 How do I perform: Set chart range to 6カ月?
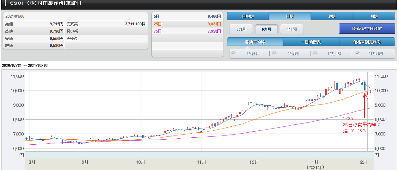tap(266, 29)
